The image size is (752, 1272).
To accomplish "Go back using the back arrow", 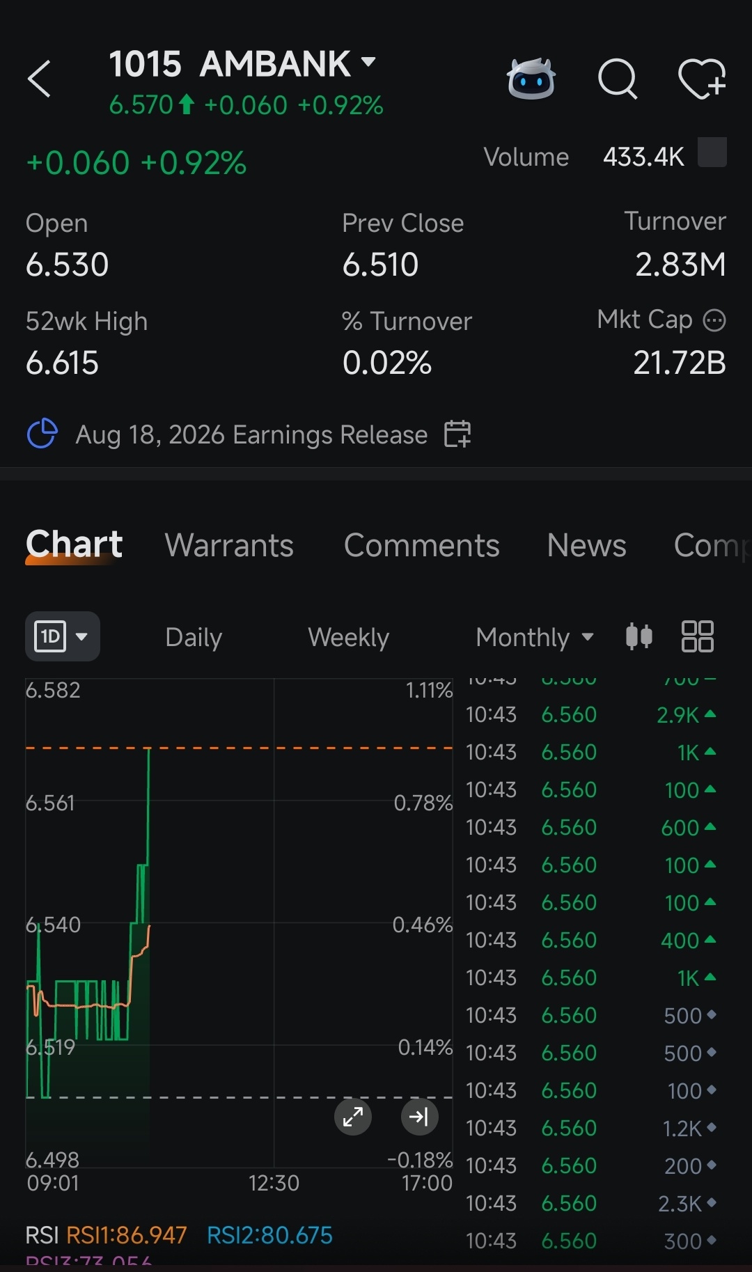I will point(40,79).
